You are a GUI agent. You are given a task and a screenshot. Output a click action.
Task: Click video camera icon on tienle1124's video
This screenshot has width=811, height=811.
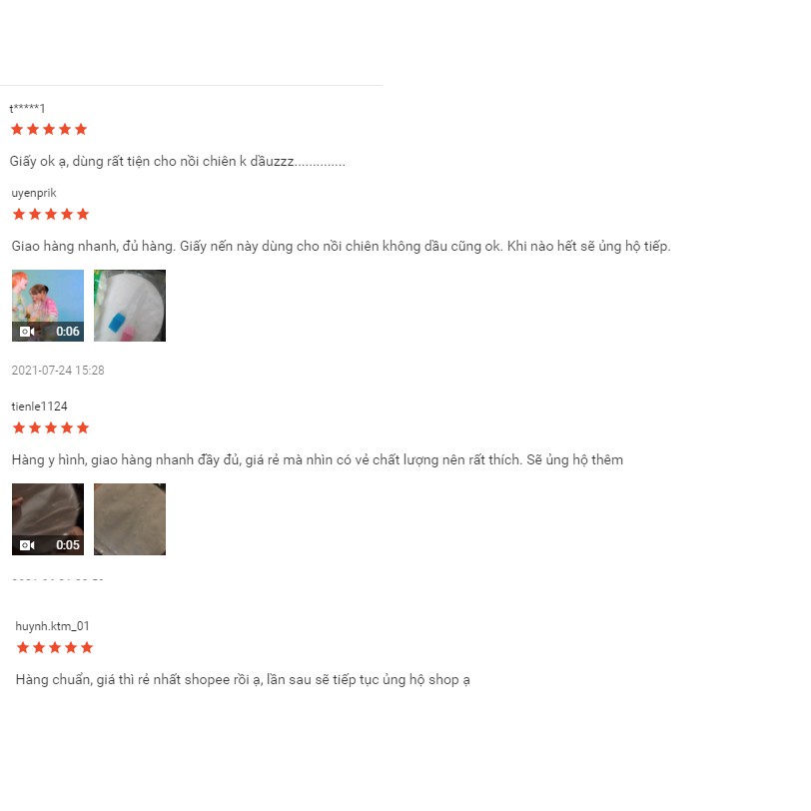(x=27, y=545)
